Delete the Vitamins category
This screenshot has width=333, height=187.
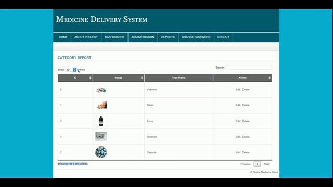[x=246, y=90]
